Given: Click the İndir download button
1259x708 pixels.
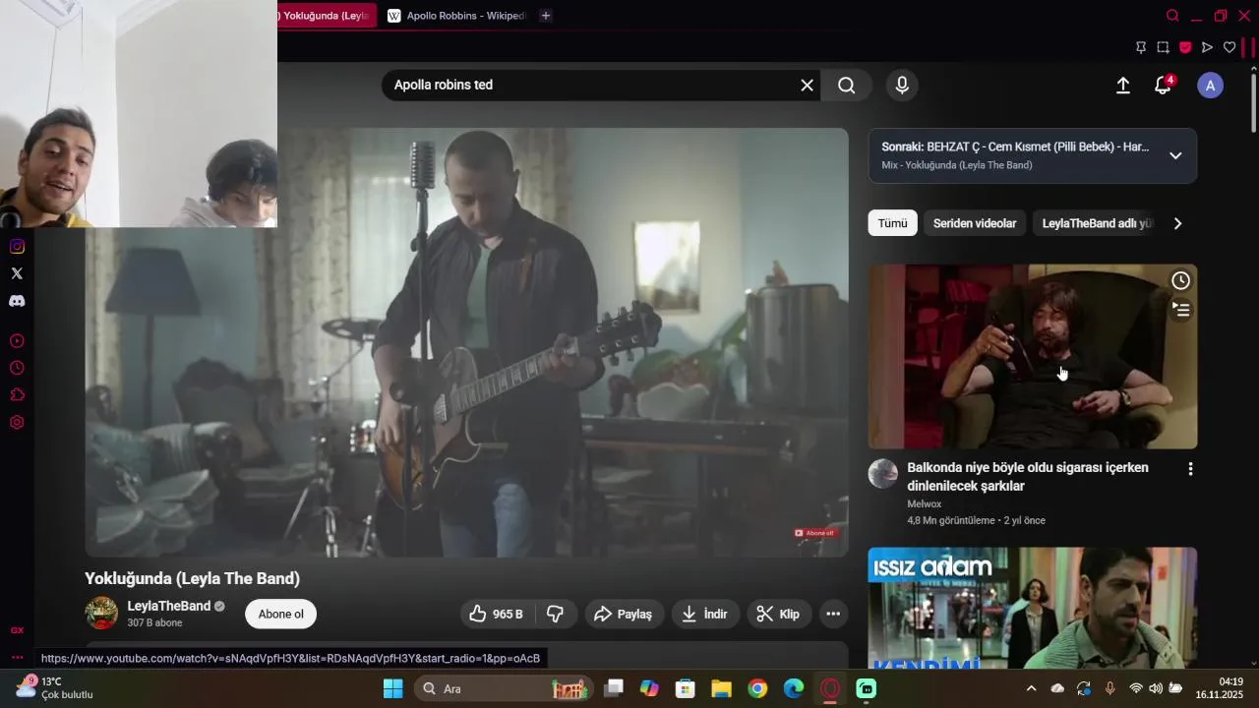Looking at the screenshot, I should [705, 614].
